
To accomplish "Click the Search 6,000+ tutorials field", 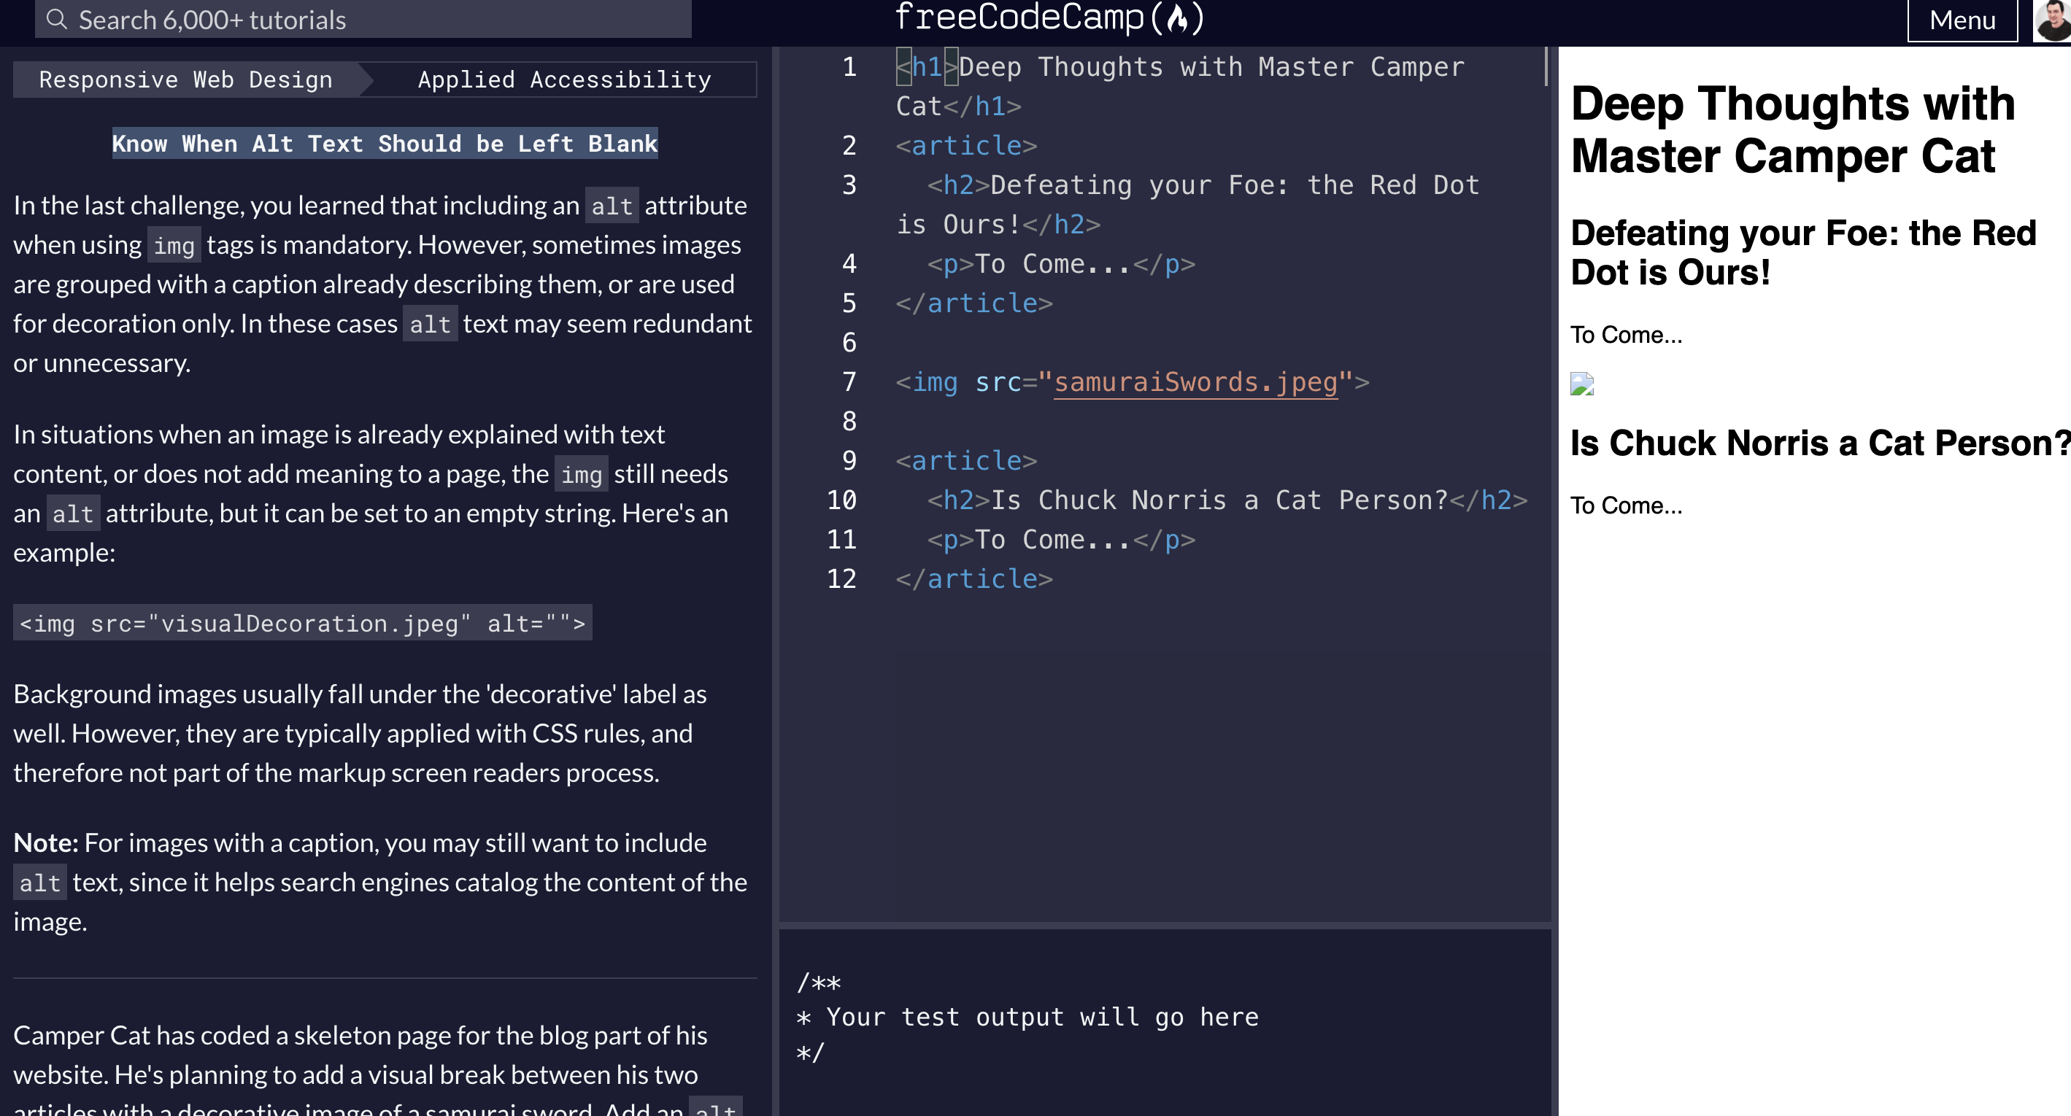I will [362, 19].
